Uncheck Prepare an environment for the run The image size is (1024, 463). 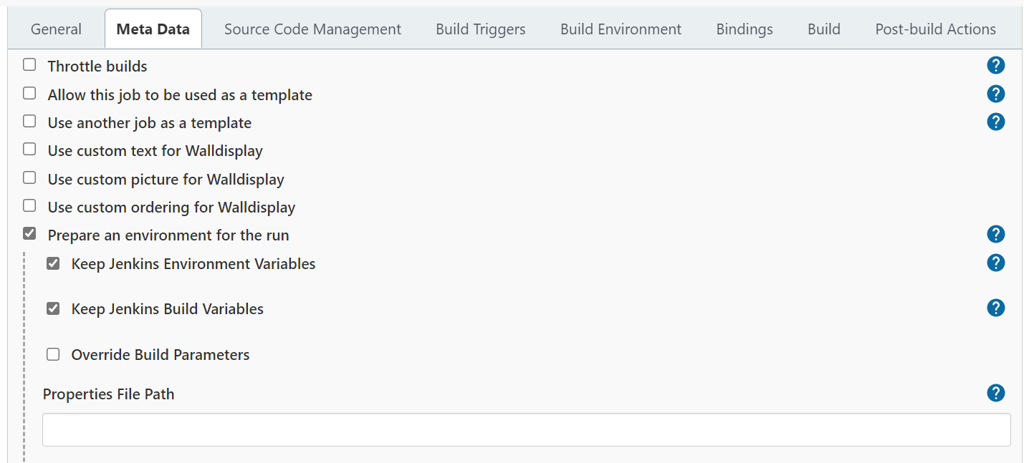click(29, 233)
